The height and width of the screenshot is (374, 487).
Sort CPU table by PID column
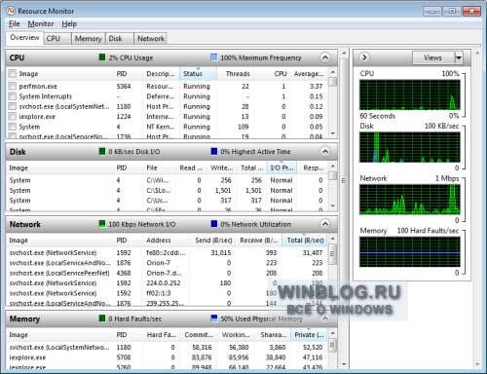click(x=128, y=74)
